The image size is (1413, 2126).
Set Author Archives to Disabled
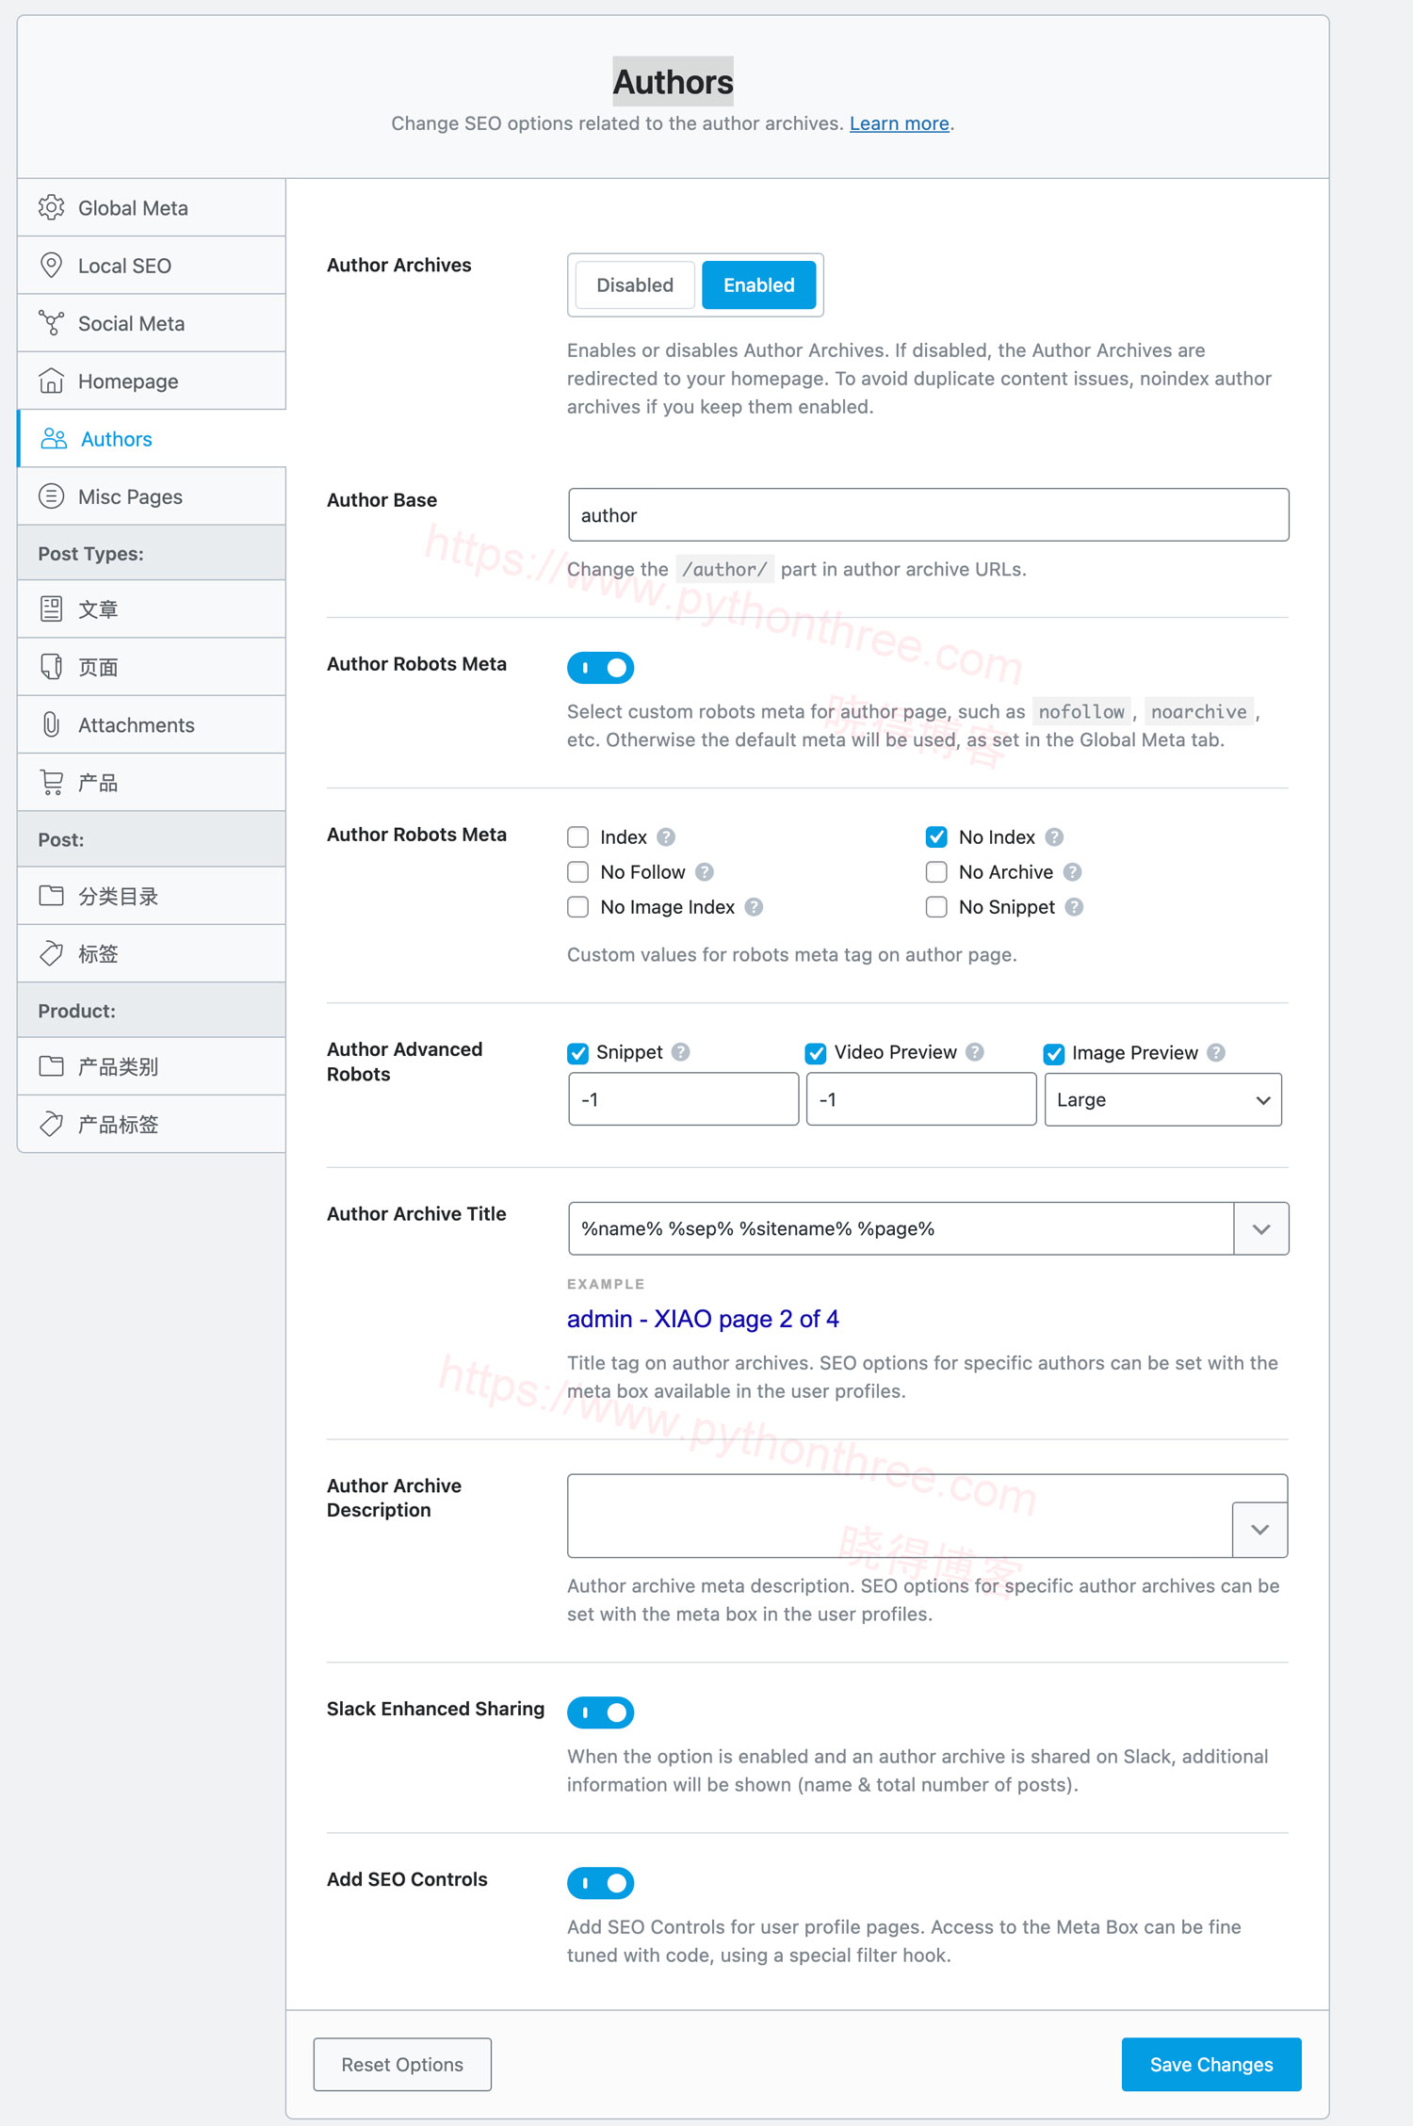[635, 285]
